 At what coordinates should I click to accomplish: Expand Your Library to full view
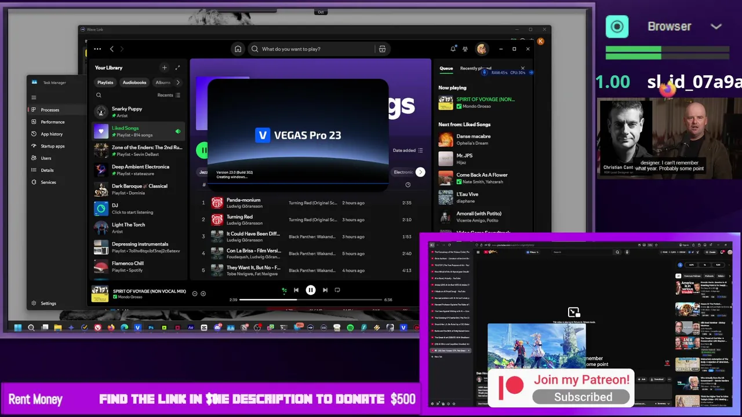[x=177, y=68]
